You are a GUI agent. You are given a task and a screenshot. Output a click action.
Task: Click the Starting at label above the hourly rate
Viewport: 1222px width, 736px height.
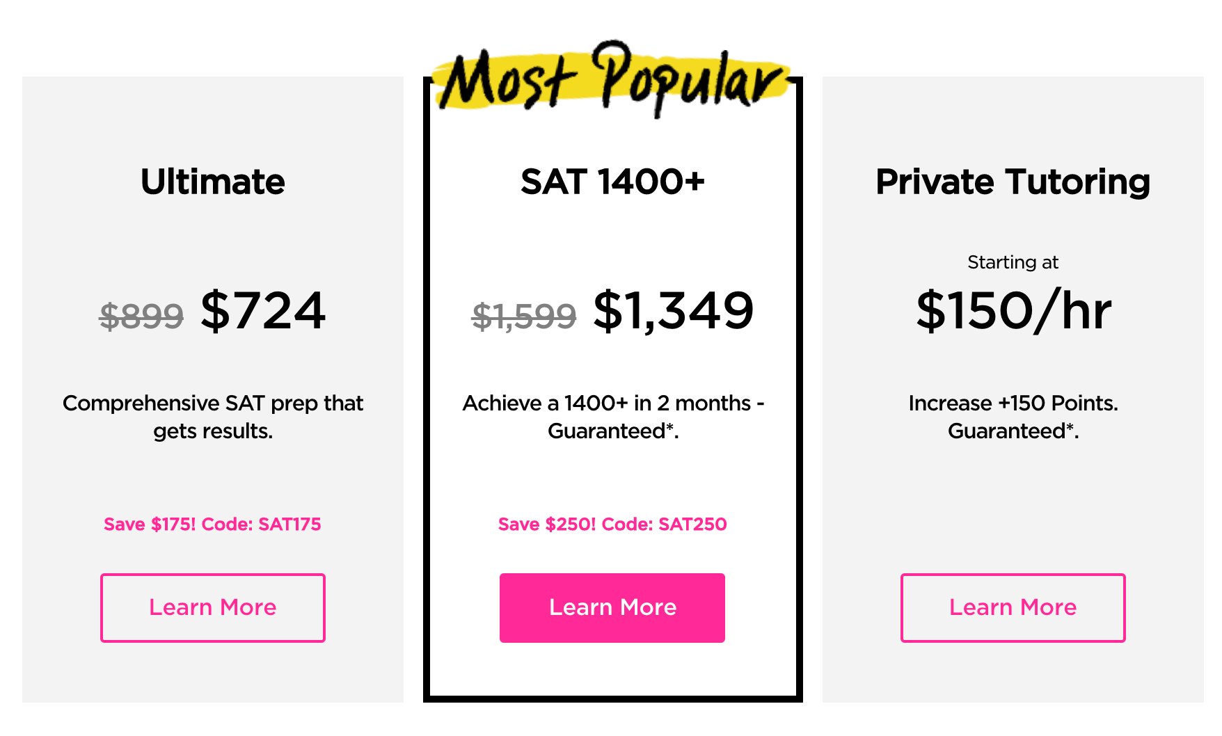[1013, 262]
